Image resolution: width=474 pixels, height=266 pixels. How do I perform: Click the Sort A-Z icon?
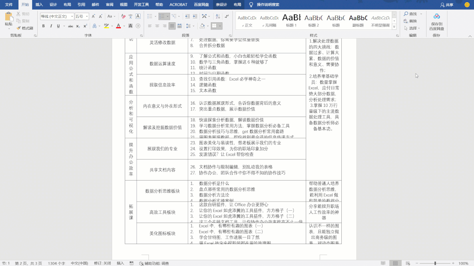217,16
